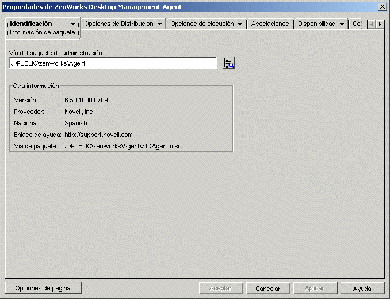Screen dimensions: 390x299
Task: Click the Vía de paquete: label
Action: tap(36, 146)
